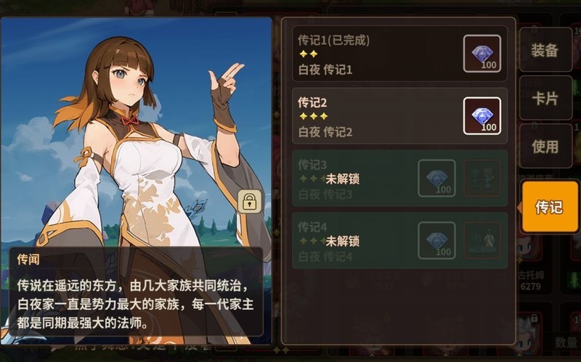This screenshot has height=362, width=581.
Task: Click the locked diamond icon in 传记3
Action: [x=436, y=178]
